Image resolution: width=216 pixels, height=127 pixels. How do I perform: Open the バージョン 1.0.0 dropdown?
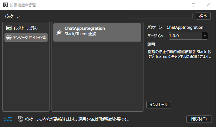tap(188, 36)
